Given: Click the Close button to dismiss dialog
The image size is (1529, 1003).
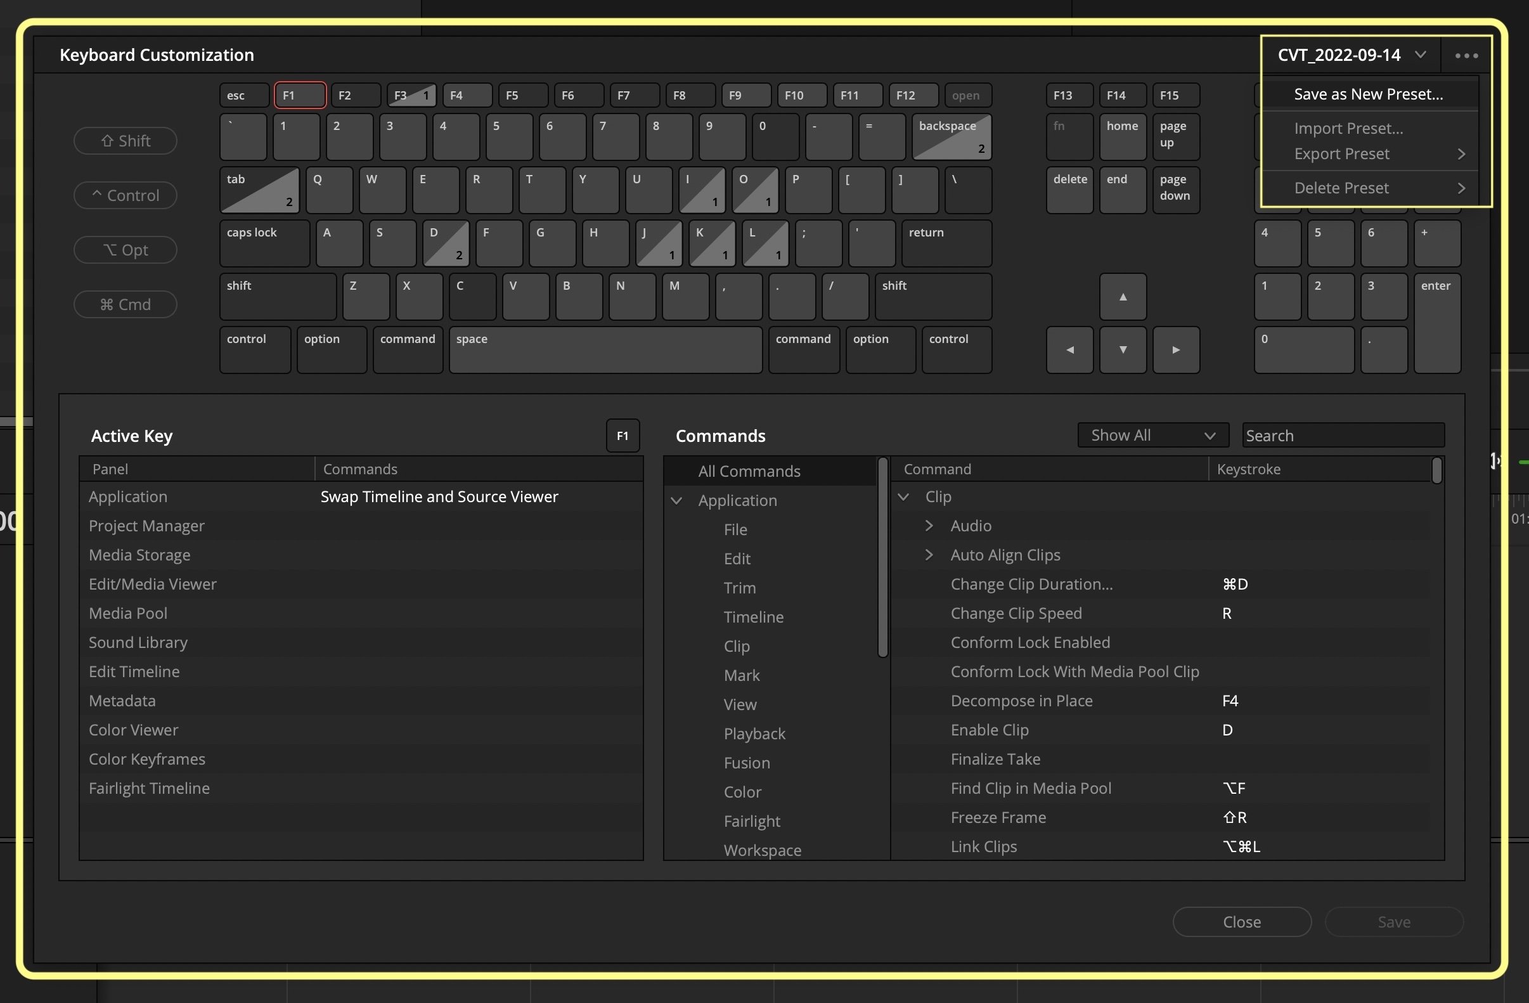Looking at the screenshot, I should (x=1241, y=921).
